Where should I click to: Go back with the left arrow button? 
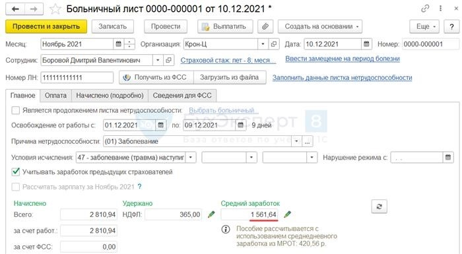point(15,9)
